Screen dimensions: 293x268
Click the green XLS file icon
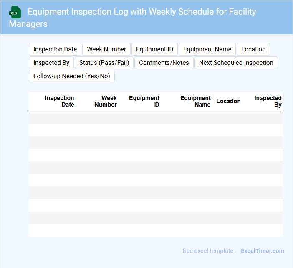pos(15,12)
